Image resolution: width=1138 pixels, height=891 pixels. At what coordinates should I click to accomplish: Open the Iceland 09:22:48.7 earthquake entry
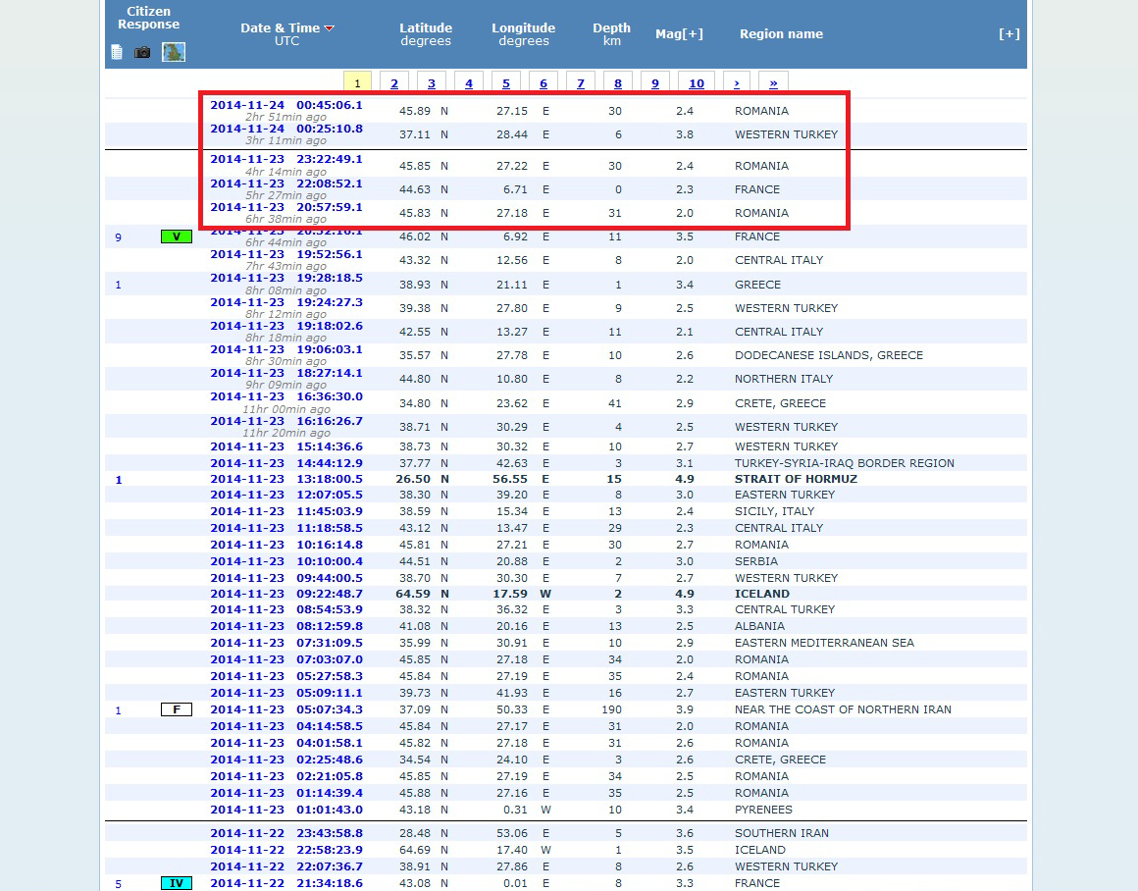pos(285,594)
